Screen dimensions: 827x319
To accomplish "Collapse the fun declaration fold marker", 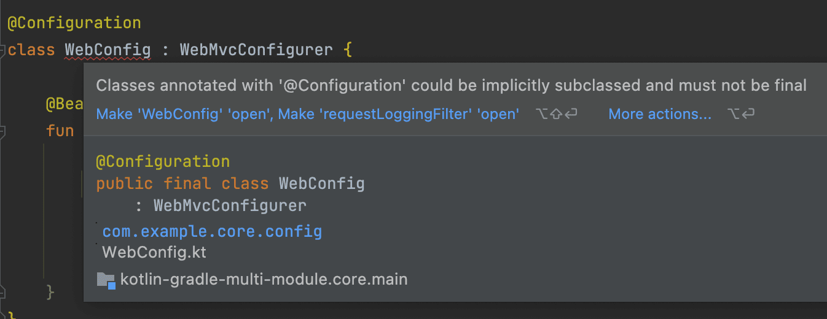I will (x=3, y=131).
